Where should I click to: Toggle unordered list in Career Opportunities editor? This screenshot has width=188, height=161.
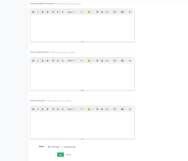coord(97,61)
